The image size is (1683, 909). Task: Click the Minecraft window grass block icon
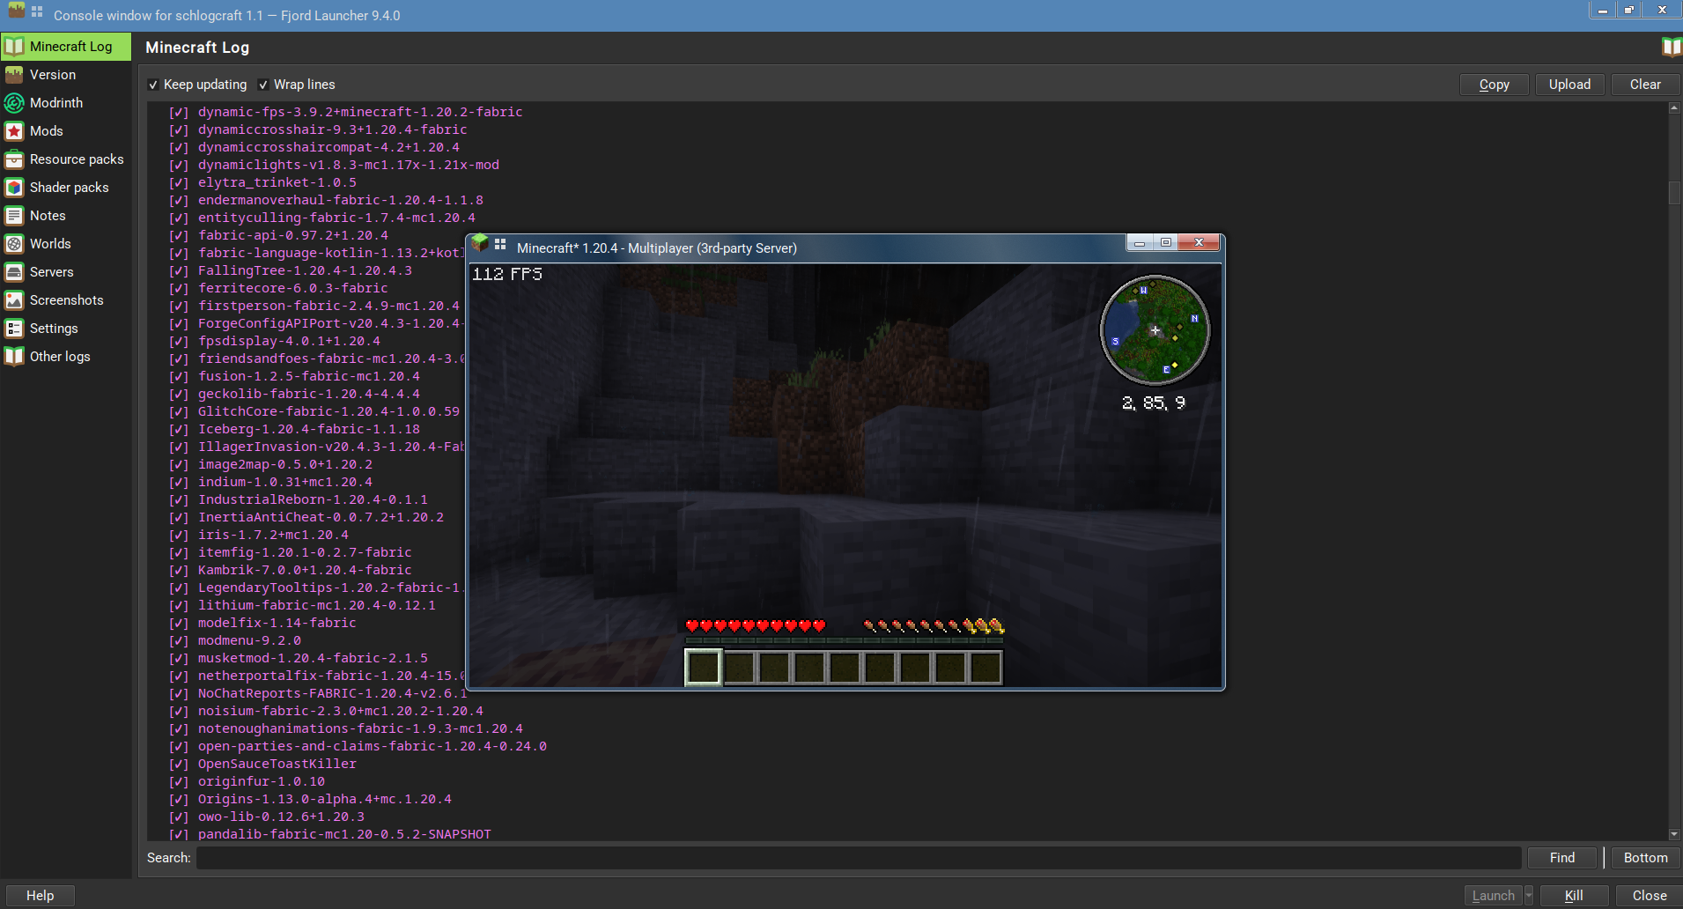480,243
